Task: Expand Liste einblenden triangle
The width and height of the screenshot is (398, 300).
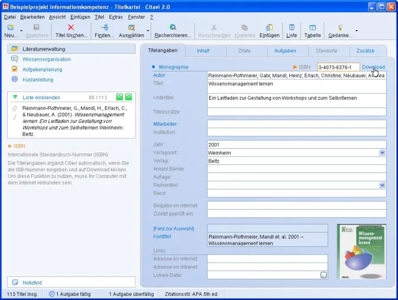Action: [15, 97]
